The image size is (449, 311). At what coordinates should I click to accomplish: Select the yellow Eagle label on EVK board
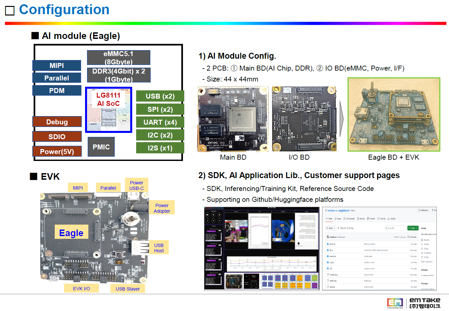pos(71,233)
